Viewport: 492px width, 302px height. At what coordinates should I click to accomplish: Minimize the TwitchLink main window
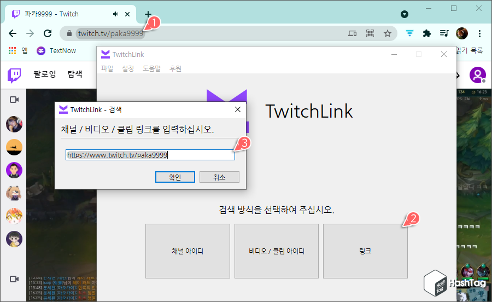pos(394,54)
